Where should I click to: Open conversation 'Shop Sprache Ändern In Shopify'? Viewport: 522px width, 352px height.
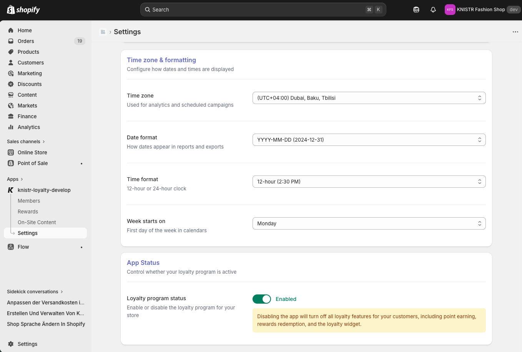46,324
